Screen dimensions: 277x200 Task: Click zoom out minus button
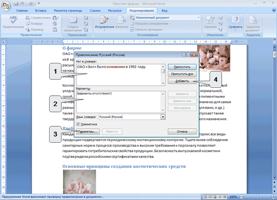click(x=242, y=196)
